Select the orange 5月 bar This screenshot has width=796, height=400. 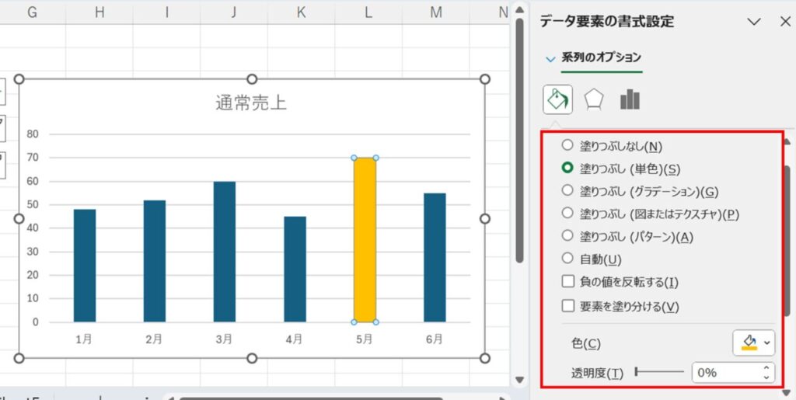[x=365, y=240]
